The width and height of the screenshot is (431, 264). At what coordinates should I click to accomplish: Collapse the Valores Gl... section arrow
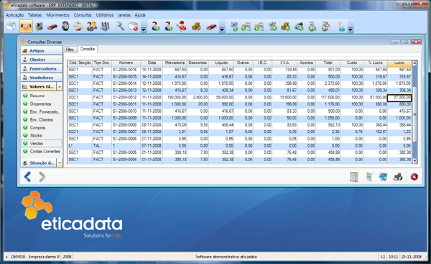(60, 86)
